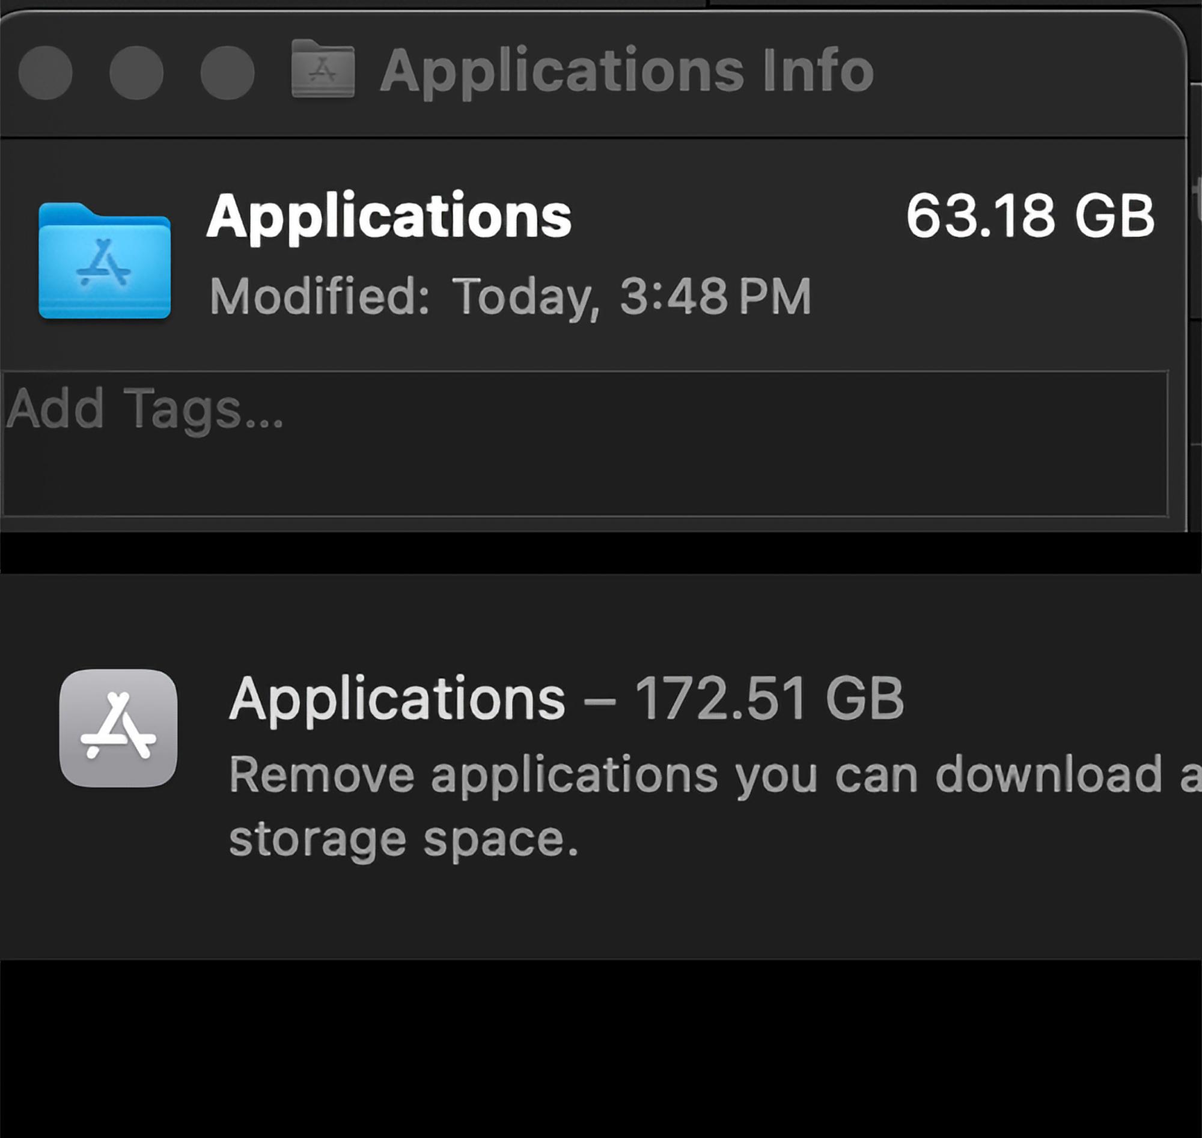This screenshot has width=1202, height=1138.
Task: Click the folder proxy icon in title bar
Action: pyautogui.click(x=323, y=70)
